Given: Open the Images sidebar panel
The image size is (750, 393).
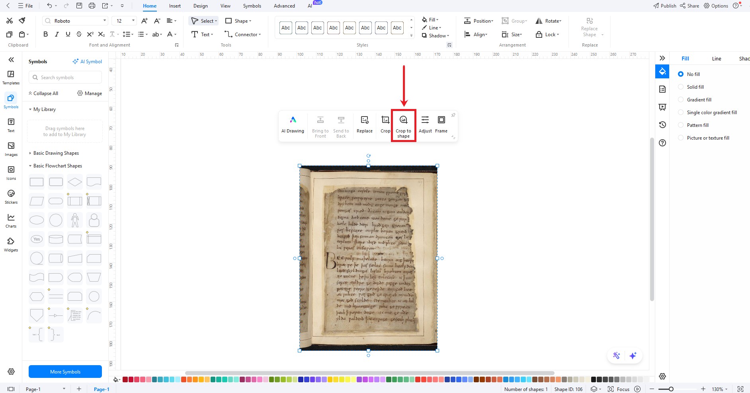Looking at the screenshot, I should [11, 149].
